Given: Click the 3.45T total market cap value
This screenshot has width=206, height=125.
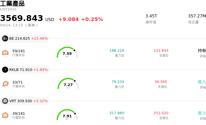Looking at the screenshot, I should 151,16.
